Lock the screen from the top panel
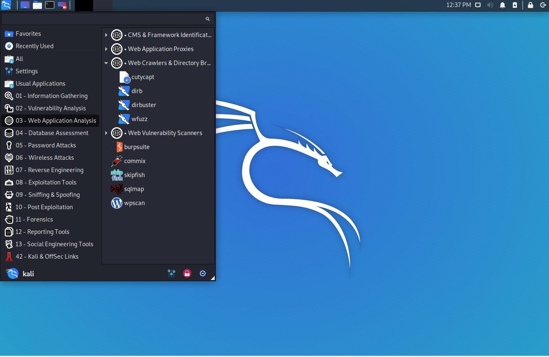This screenshot has width=549, height=357. point(530,5)
